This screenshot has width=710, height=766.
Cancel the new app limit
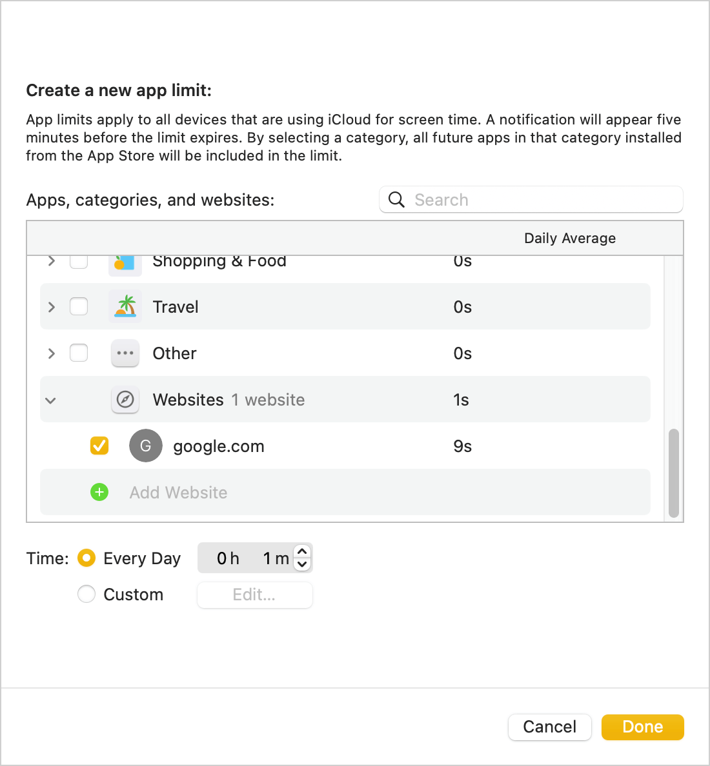point(549,727)
